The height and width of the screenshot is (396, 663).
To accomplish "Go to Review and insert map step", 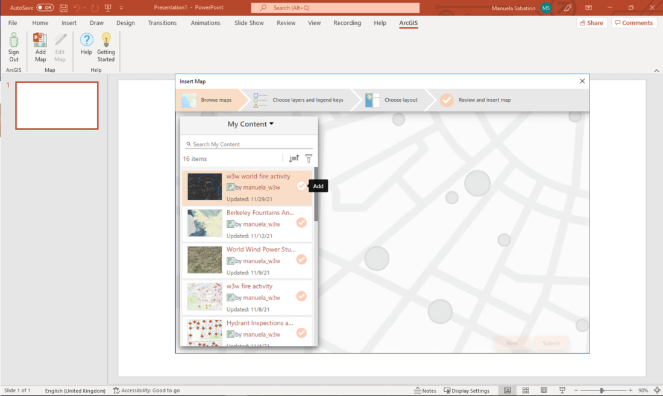I will coord(476,99).
